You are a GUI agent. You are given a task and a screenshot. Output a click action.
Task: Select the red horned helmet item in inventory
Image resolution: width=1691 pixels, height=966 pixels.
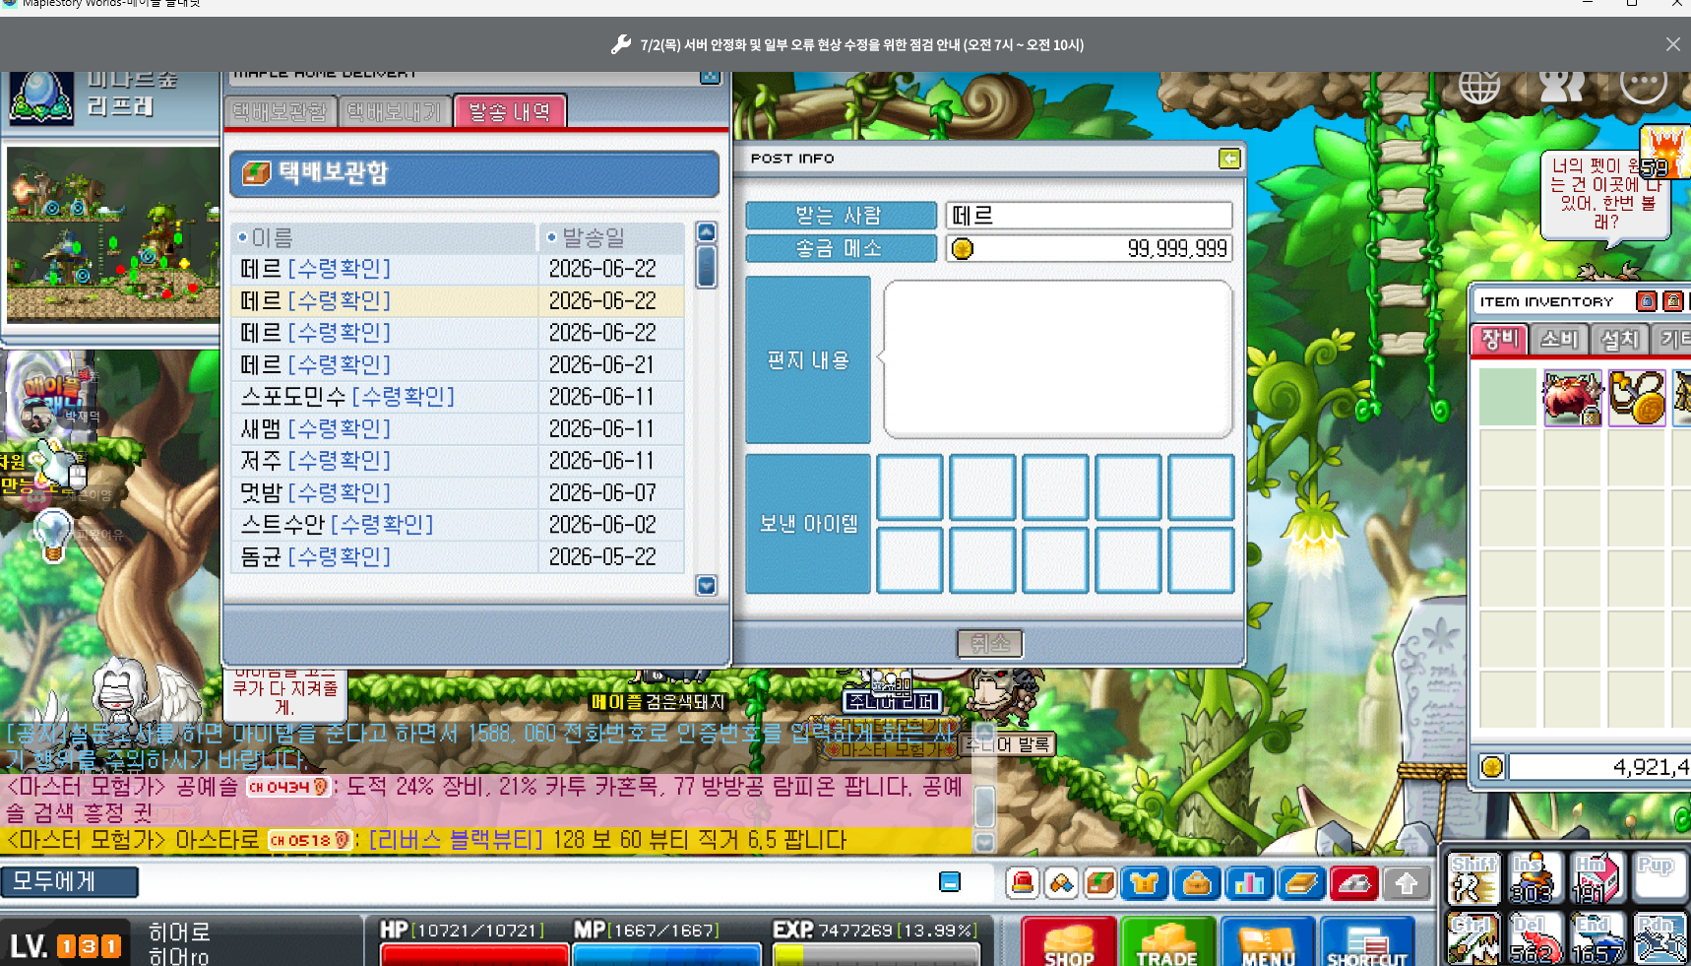point(1572,398)
